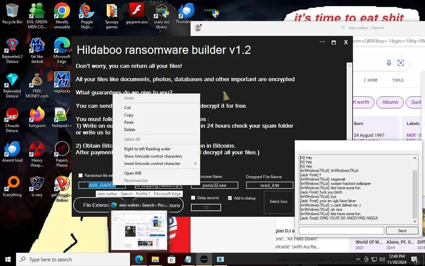425x266 pixels.
Task: Click the File Extensions button
Action: click(99, 205)
